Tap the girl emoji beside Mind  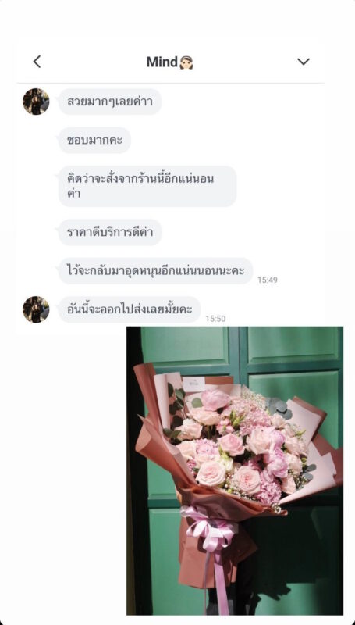pos(186,62)
